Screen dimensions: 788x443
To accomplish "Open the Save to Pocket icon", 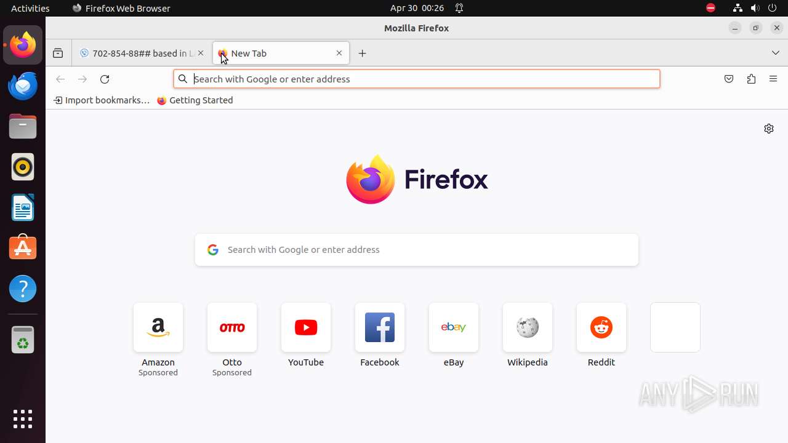I will coord(729,79).
